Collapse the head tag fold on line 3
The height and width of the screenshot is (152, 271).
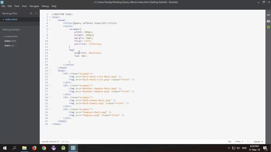tap(50, 20)
